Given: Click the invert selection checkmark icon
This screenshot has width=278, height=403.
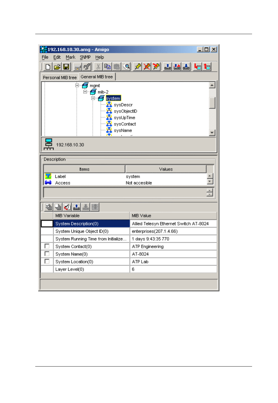Looking at the screenshot, I should click(67, 207).
